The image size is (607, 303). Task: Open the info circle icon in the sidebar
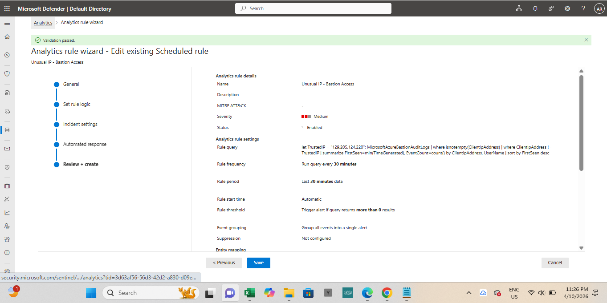tap(7, 252)
